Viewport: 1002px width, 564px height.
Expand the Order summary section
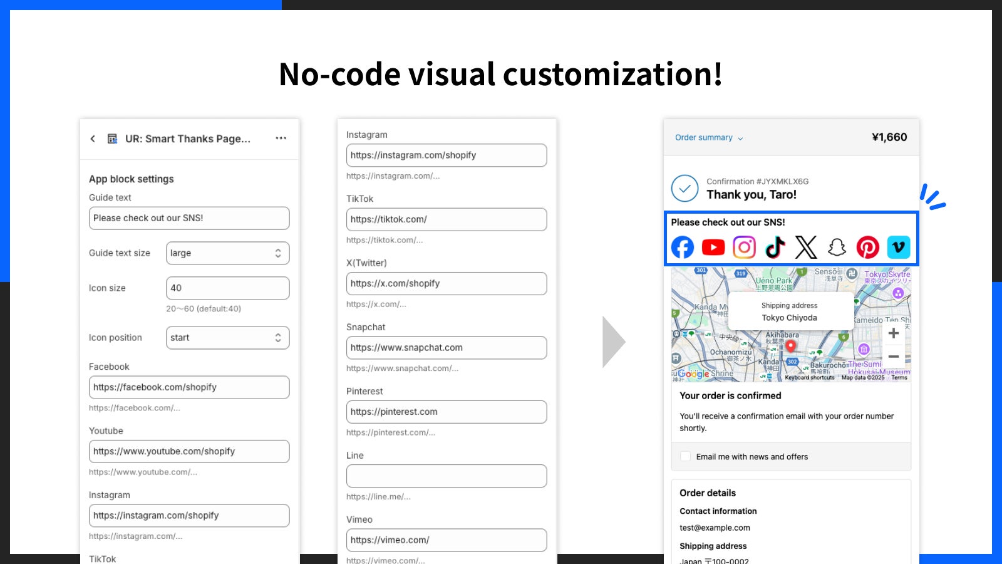point(709,138)
